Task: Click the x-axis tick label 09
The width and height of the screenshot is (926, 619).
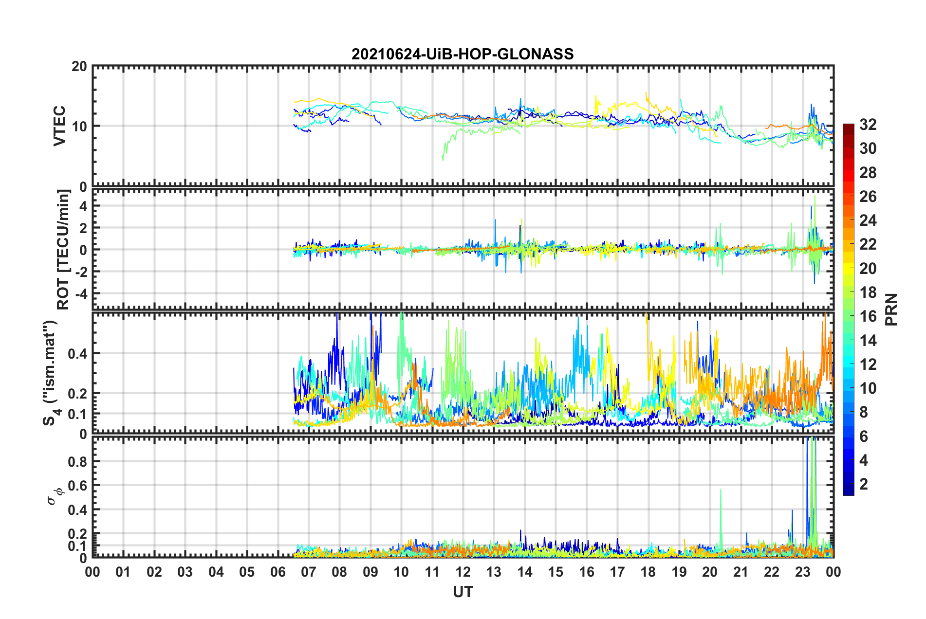Action: pos(370,572)
